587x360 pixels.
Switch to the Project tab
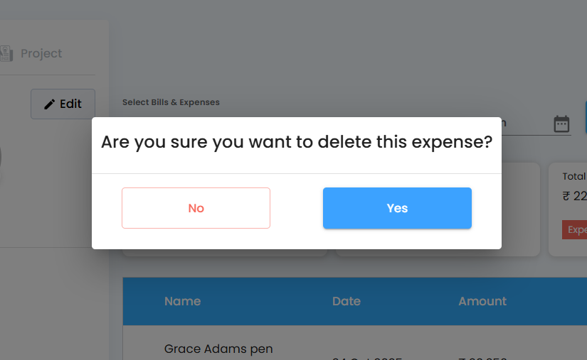pyautogui.click(x=41, y=53)
